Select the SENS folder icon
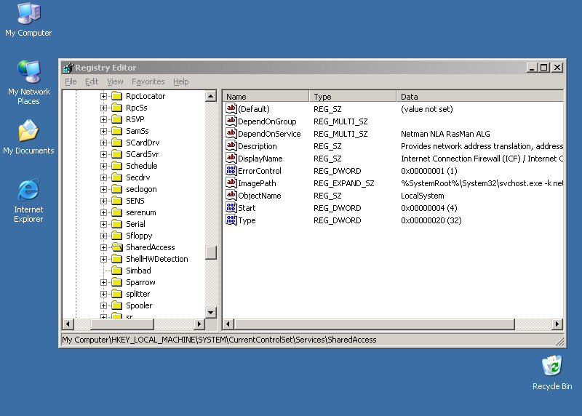 coord(117,201)
